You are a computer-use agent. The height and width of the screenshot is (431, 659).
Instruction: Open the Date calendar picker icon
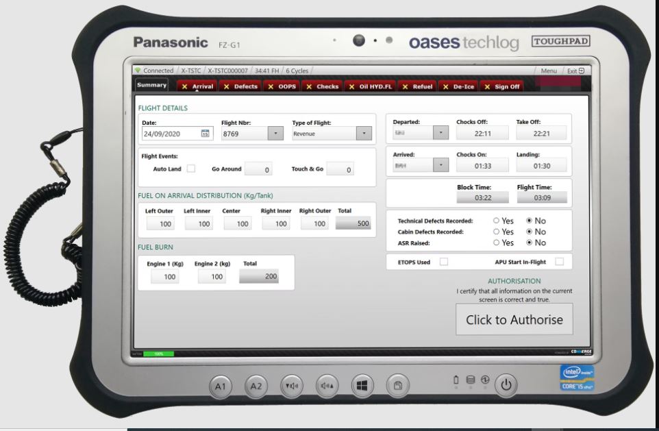[205, 134]
